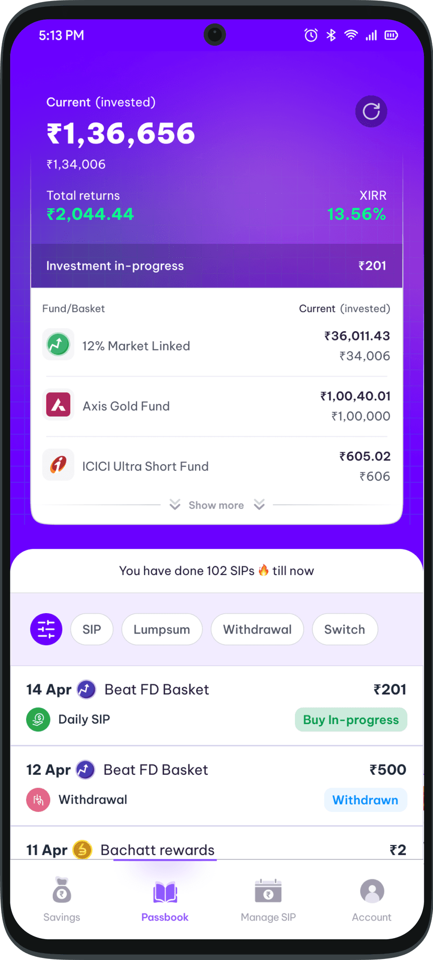The height and width of the screenshot is (960, 433).
Task: Open the Investment in-progress ₹201 banner
Action: point(216,266)
